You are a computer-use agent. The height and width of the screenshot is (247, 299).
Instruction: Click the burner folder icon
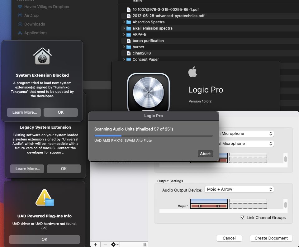pos(129,47)
